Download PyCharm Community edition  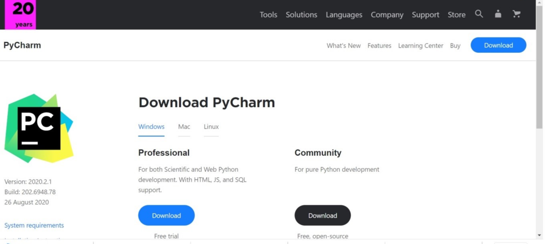point(322,216)
